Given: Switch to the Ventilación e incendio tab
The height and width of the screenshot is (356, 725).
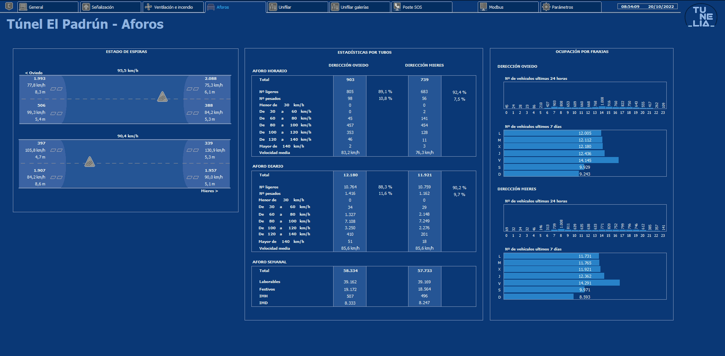Looking at the screenshot, I should 173,7.
